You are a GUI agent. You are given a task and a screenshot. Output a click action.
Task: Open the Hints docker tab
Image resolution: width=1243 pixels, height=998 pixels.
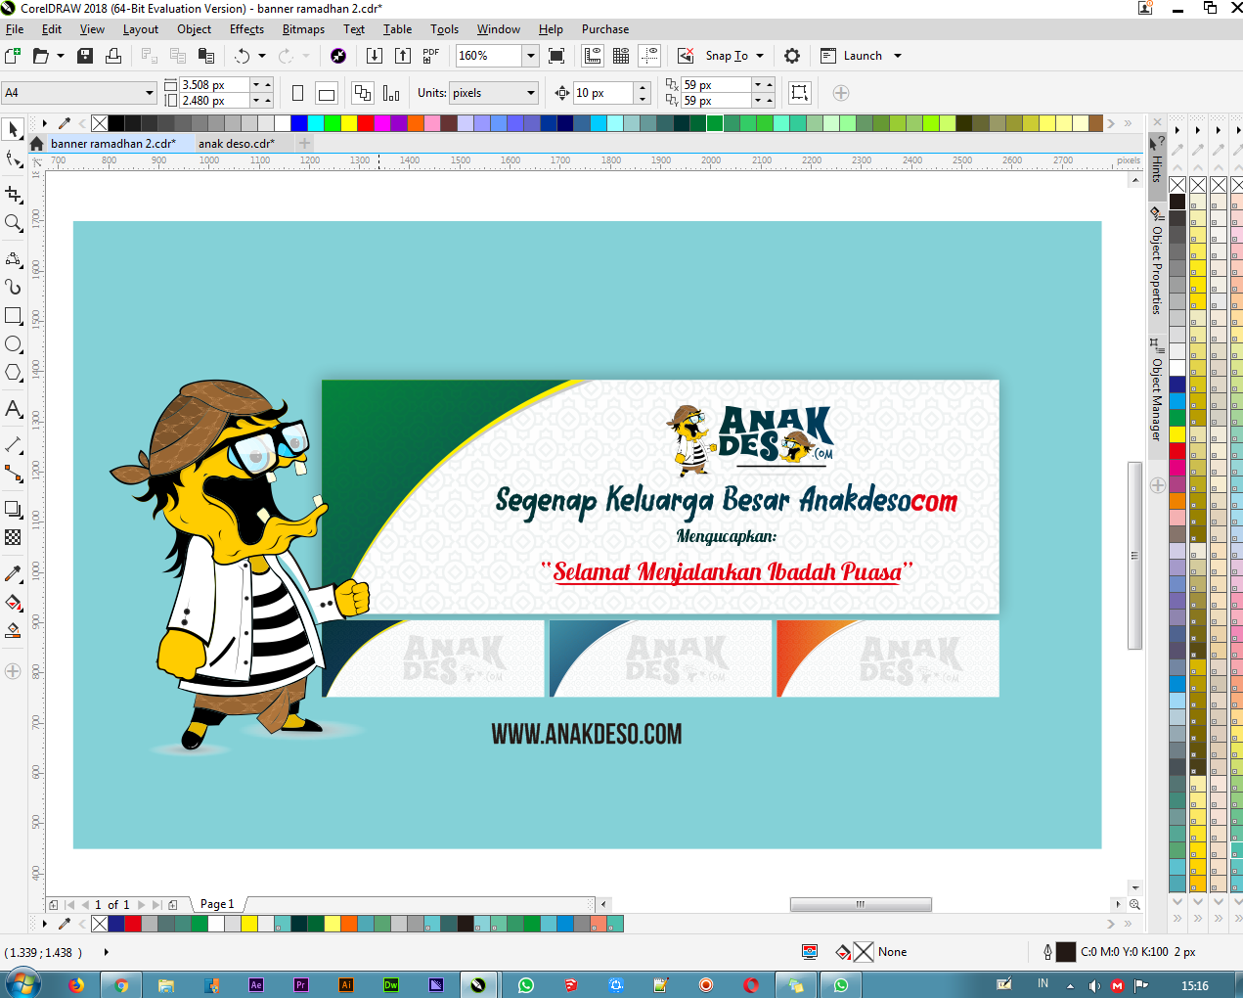pos(1157,160)
